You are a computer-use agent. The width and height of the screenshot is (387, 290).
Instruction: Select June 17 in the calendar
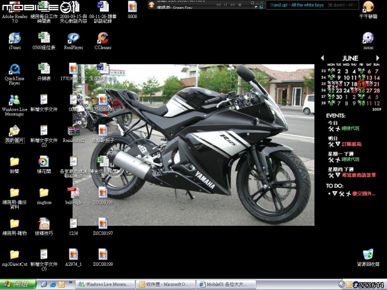pyautogui.click(x=346, y=84)
